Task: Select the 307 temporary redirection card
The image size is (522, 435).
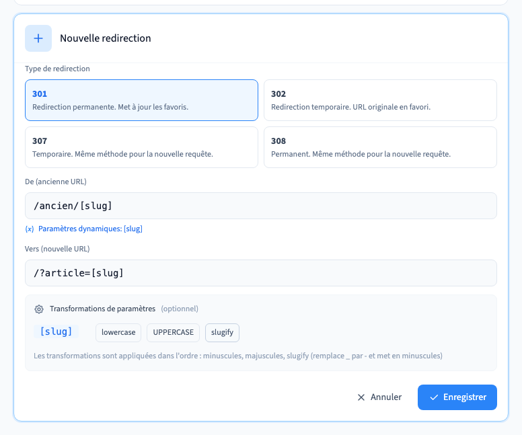Action: coord(141,147)
